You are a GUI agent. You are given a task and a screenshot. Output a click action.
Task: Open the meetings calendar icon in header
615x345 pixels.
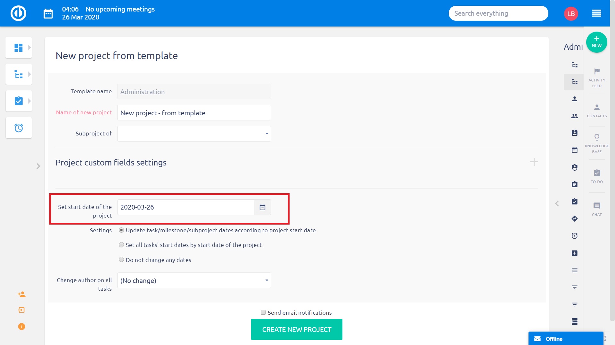(x=48, y=14)
